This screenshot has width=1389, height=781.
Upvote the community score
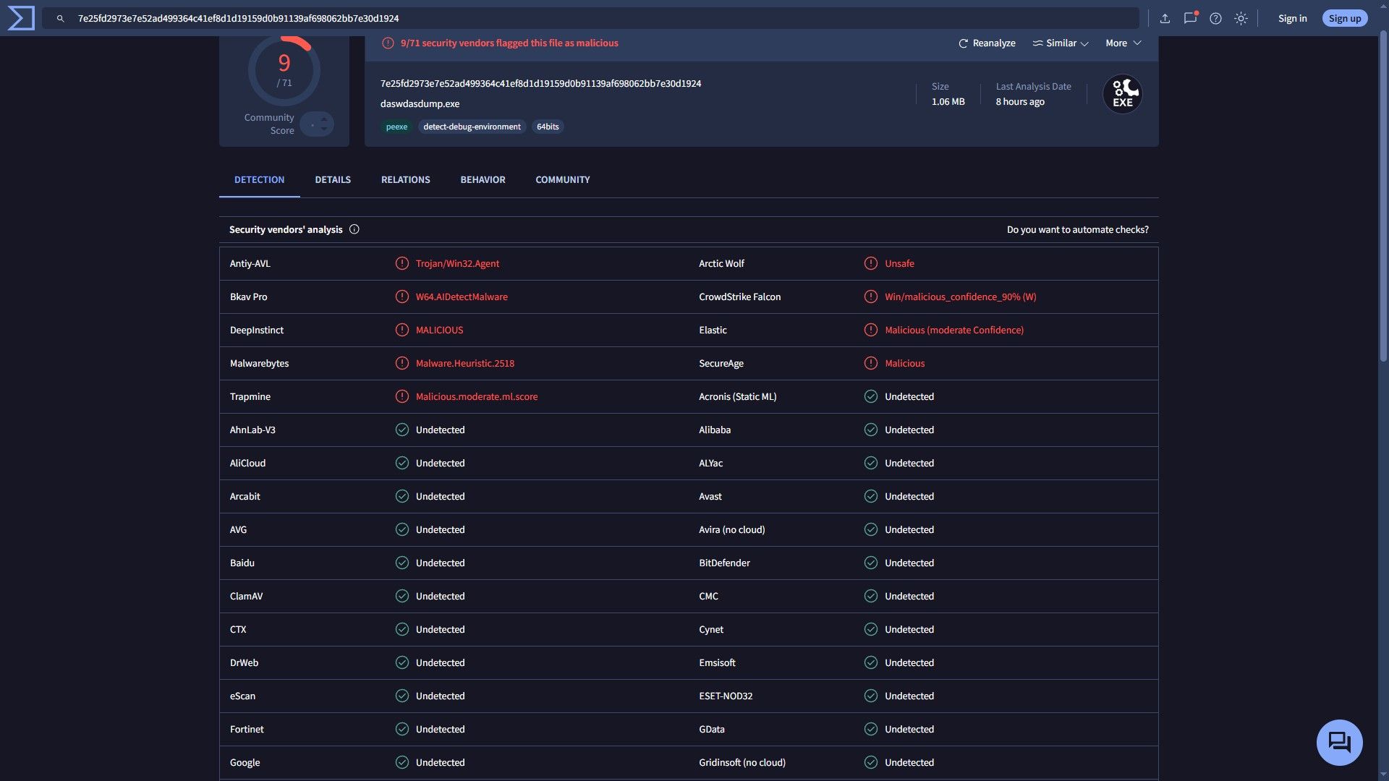tap(323, 119)
